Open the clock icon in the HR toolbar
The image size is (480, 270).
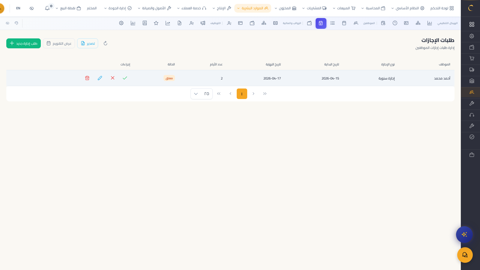395,23
